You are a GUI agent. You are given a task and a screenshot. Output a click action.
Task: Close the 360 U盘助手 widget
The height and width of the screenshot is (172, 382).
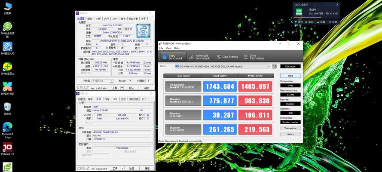pyautogui.click(x=337, y=5)
